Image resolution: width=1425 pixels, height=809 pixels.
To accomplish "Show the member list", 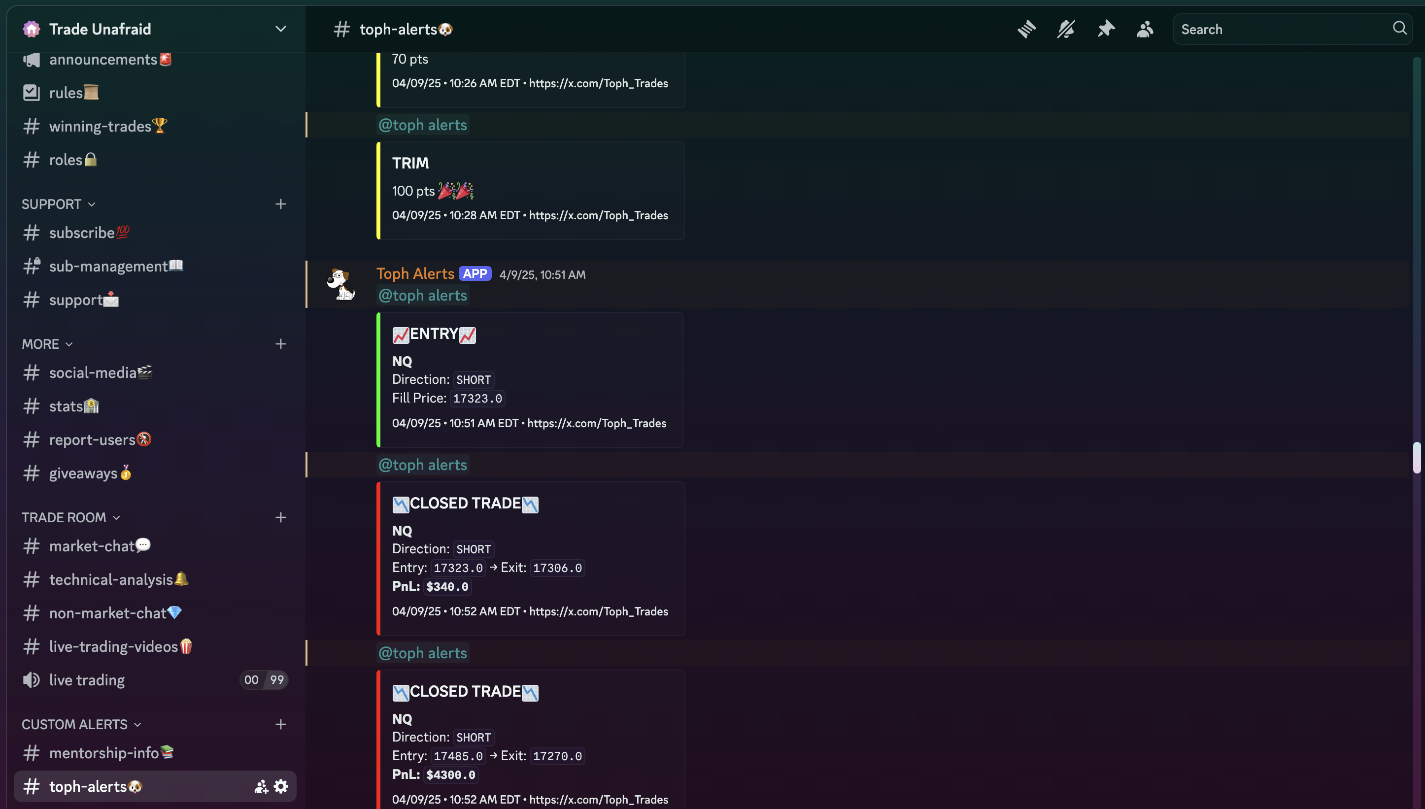I will pyautogui.click(x=1144, y=29).
